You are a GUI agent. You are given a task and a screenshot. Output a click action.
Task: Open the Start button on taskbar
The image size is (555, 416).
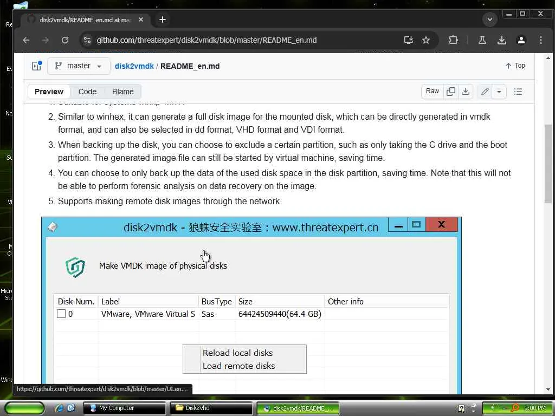click(x=24, y=408)
